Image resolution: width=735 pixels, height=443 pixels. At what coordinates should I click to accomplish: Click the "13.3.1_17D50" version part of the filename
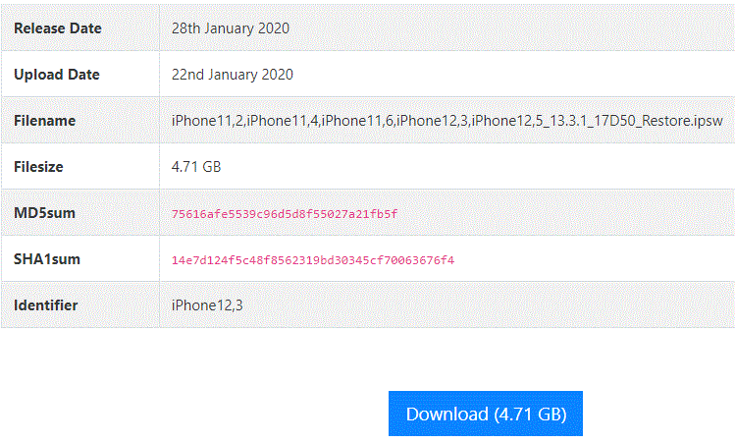tap(589, 121)
